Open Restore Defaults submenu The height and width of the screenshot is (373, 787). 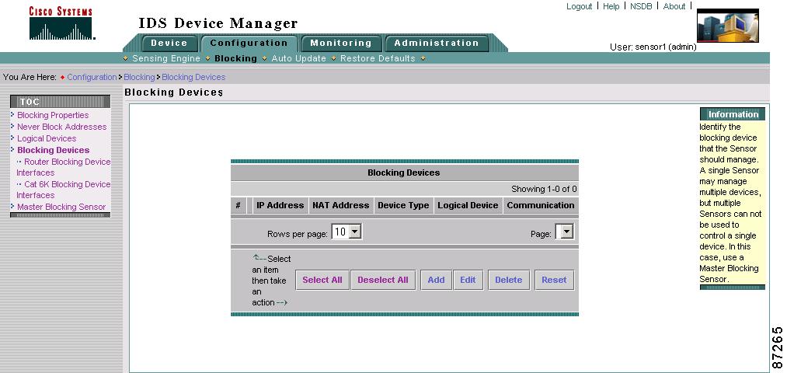tap(378, 58)
